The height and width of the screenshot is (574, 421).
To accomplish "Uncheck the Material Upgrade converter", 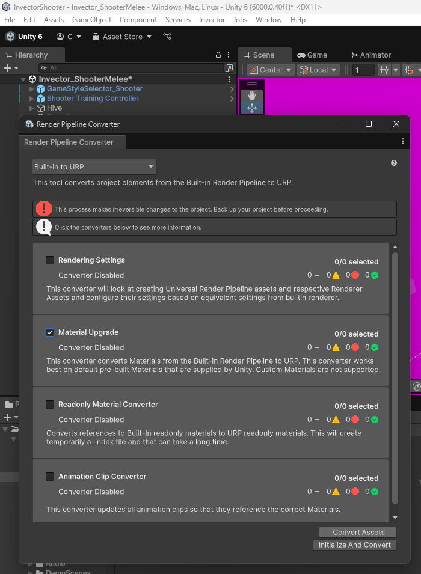I will (x=50, y=332).
